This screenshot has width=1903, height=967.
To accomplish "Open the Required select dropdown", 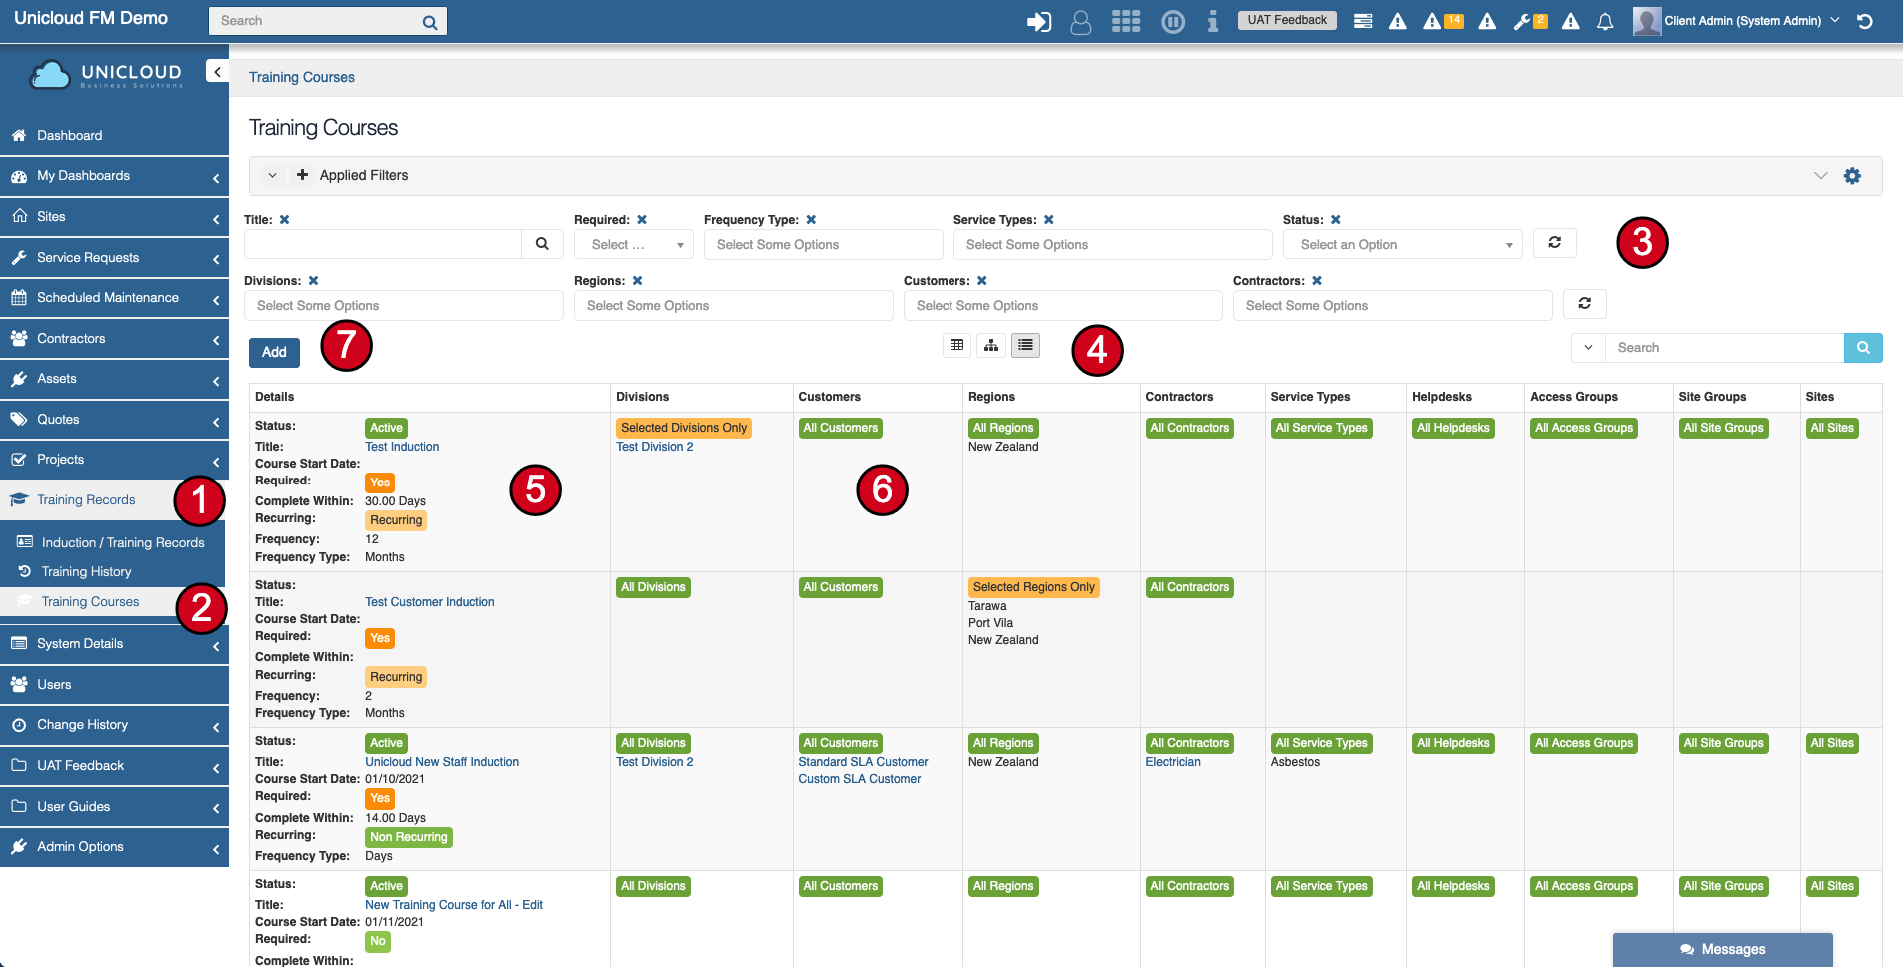I will pos(634,245).
